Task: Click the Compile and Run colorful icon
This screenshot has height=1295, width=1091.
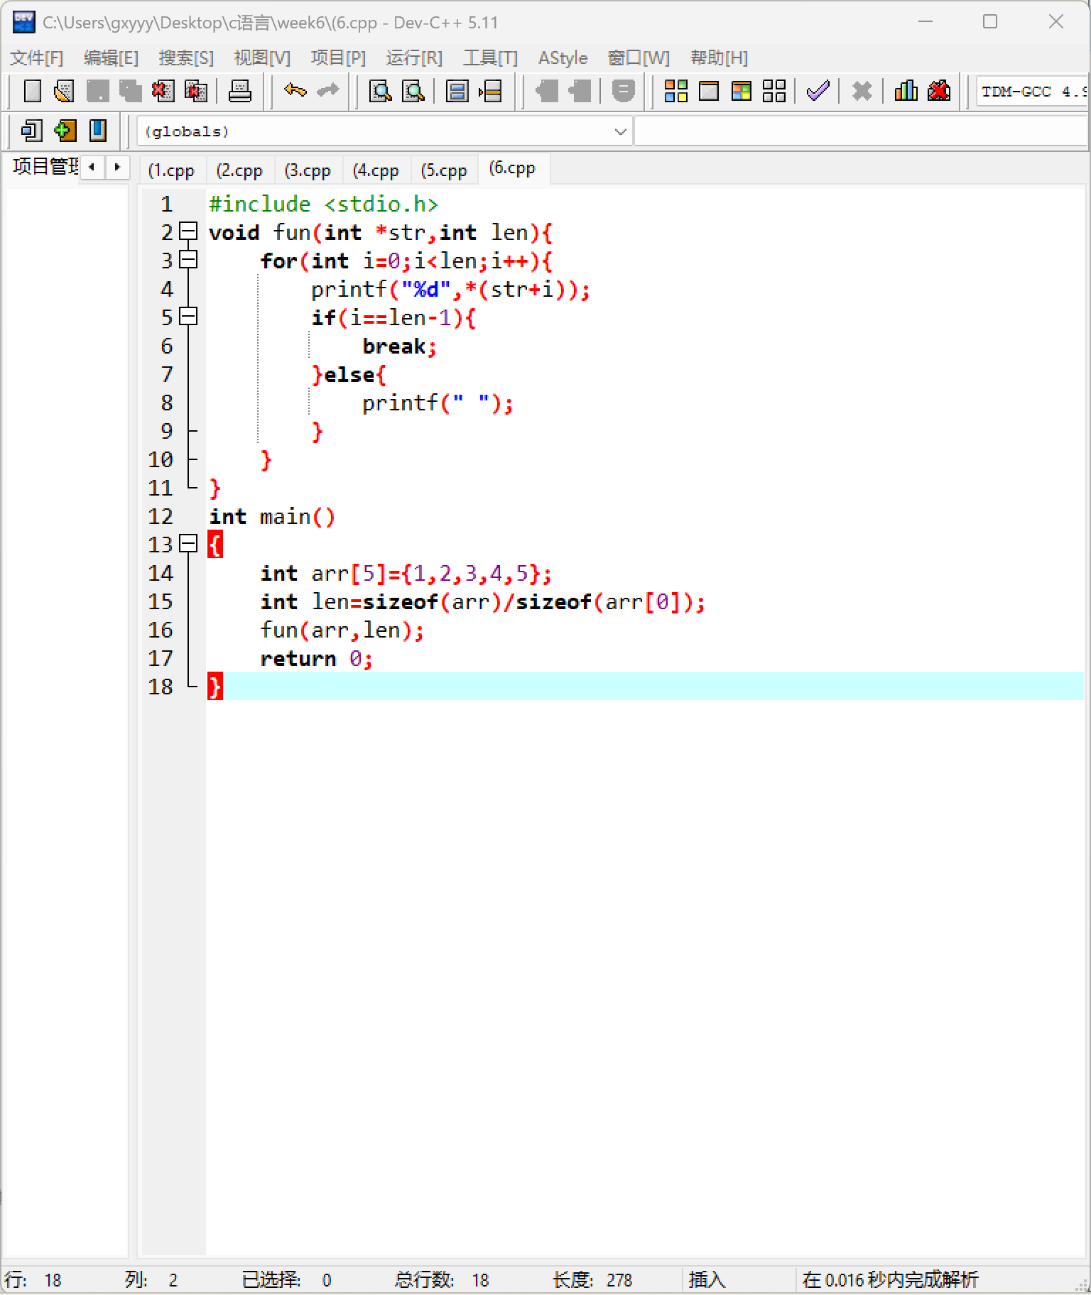Action: click(742, 91)
